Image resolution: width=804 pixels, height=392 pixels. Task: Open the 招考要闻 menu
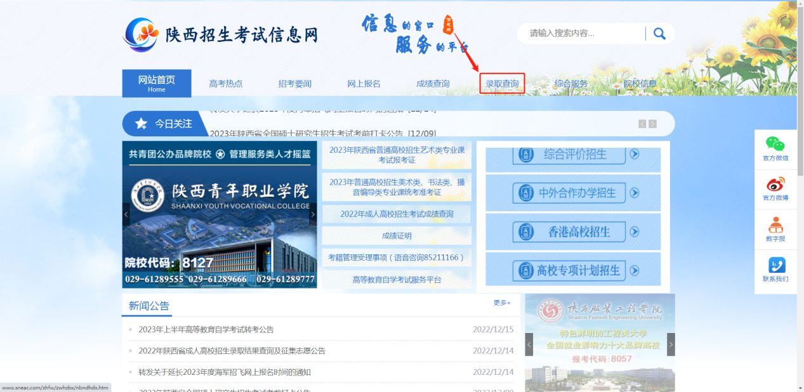pyautogui.click(x=295, y=84)
